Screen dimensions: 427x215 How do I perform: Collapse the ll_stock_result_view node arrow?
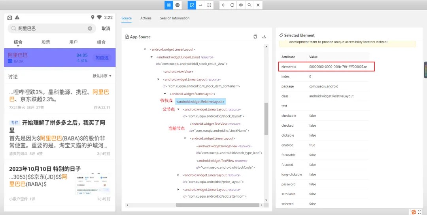pyautogui.click(x=151, y=57)
